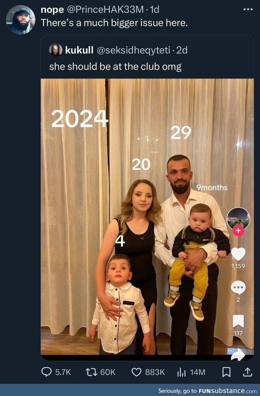Tap the TikTok bookmark icon showing 117

pos(238,321)
